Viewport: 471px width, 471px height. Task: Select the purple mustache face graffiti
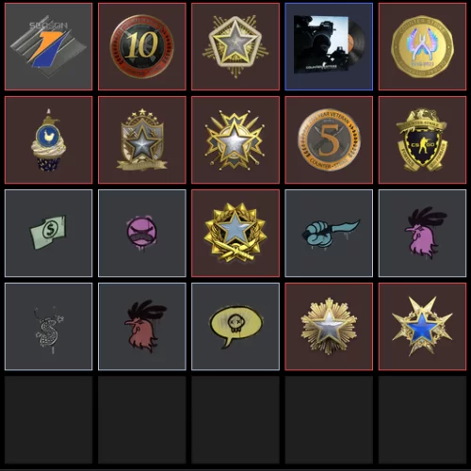142,233
